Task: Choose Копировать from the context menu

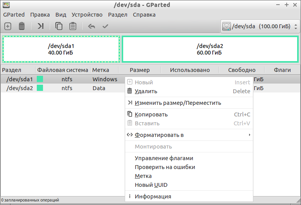Action: tap(189, 114)
